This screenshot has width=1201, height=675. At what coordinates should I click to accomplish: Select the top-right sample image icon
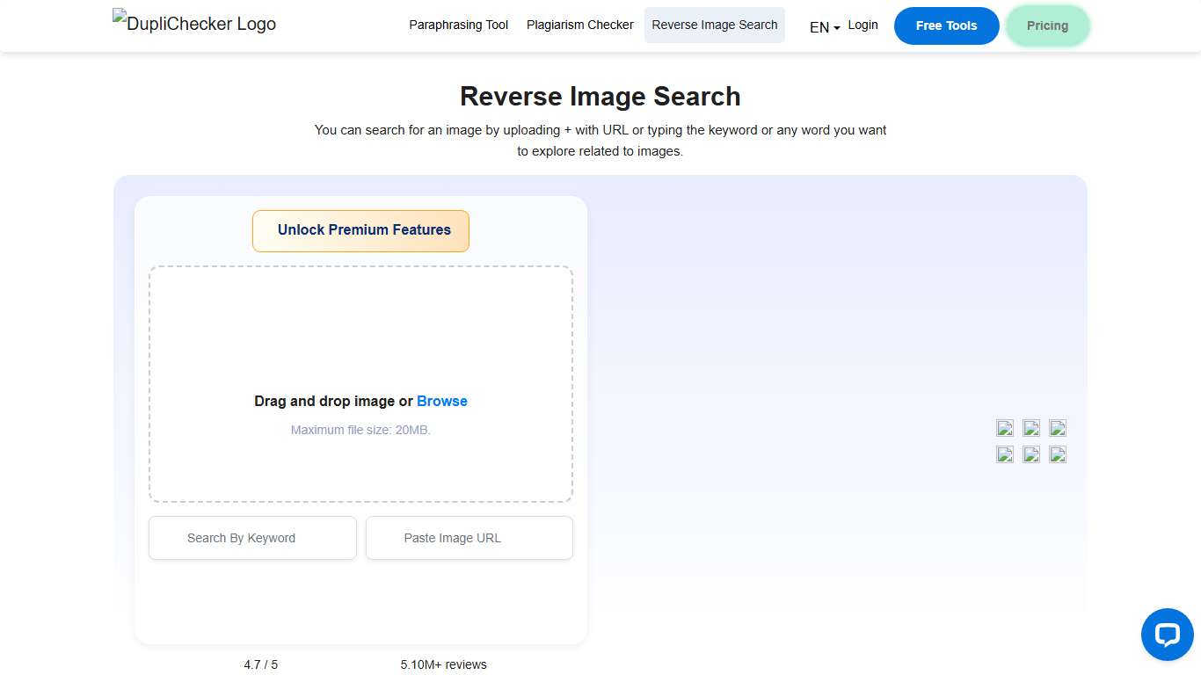[x=1057, y=428]
